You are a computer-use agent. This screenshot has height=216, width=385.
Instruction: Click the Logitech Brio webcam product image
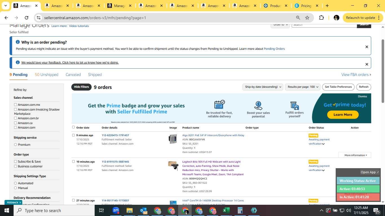click(x=173, y=165)
